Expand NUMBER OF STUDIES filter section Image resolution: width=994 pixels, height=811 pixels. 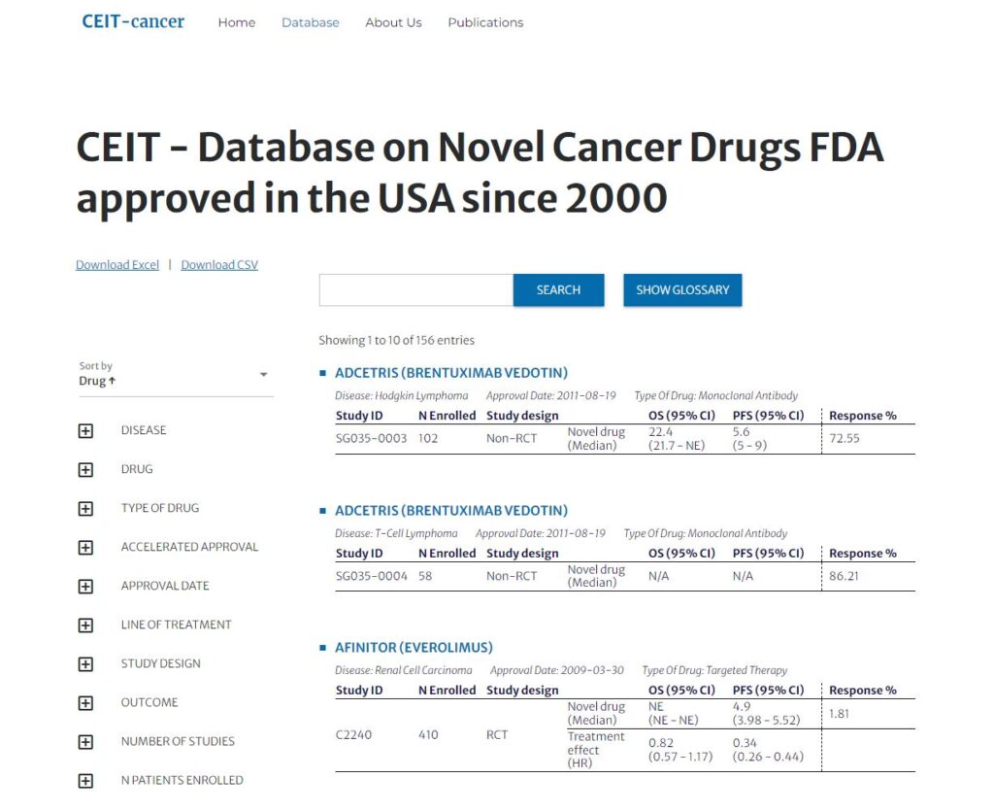(x=85, y=741)
